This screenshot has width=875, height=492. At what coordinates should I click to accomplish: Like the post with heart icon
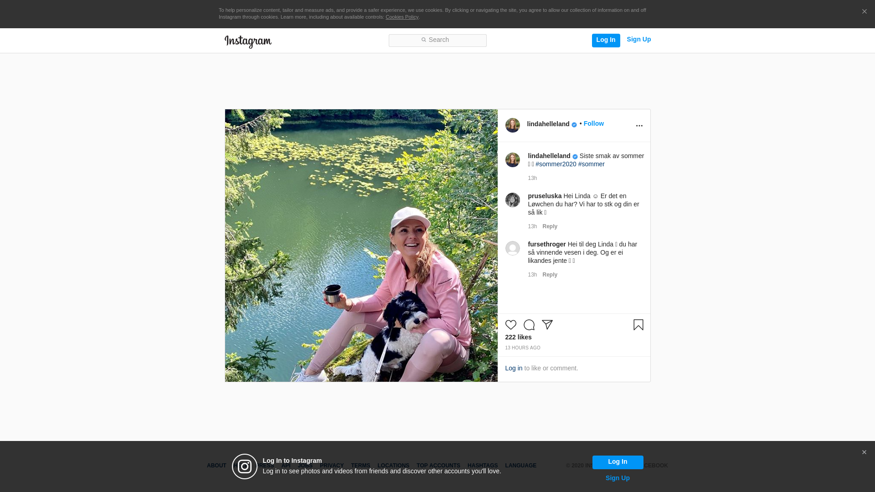tap(510, 325)
